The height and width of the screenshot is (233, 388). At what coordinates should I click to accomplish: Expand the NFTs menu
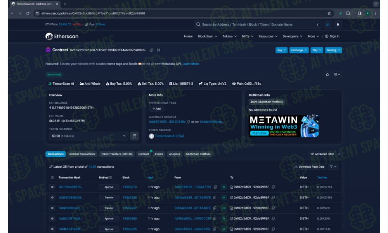(248, 37)
